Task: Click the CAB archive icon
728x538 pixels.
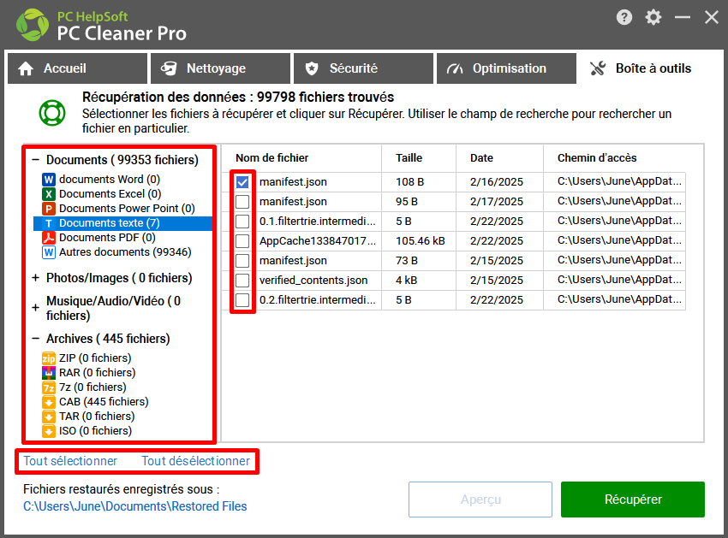Action: coord(49,402)
